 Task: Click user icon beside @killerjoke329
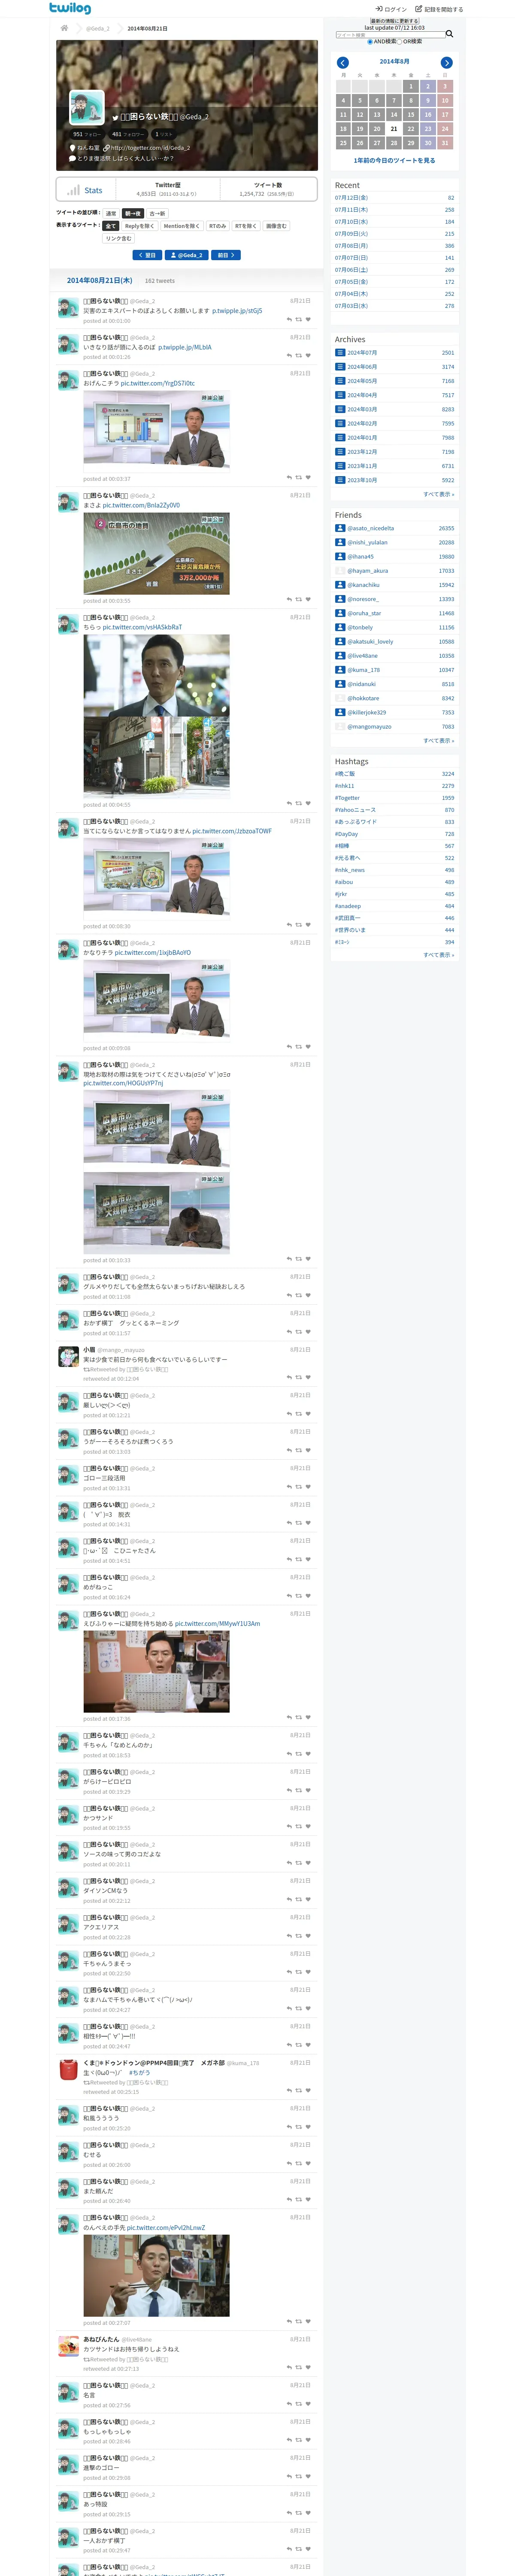(340, 712)
